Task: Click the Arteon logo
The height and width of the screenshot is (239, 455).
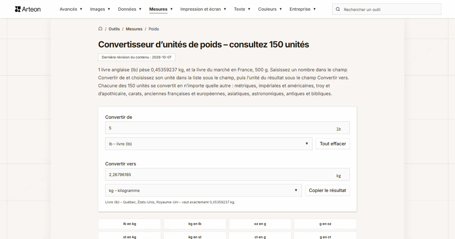Action: tap(28, 9)
